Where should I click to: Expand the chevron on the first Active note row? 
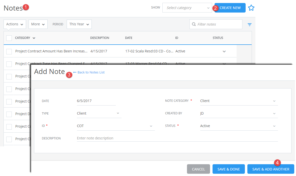pyautogui.click(x=224, y=51)
